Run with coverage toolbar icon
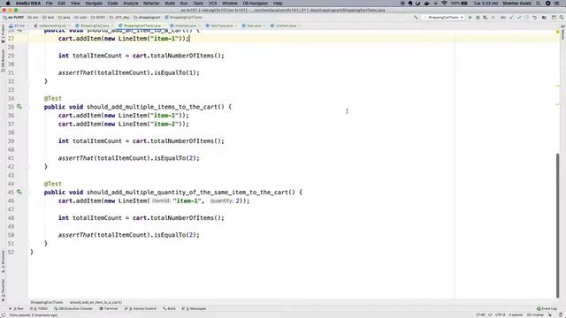Viewport: 566px width, 318px height. [486, 18]
